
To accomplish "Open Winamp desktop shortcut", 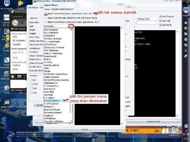I will [6, 47].
